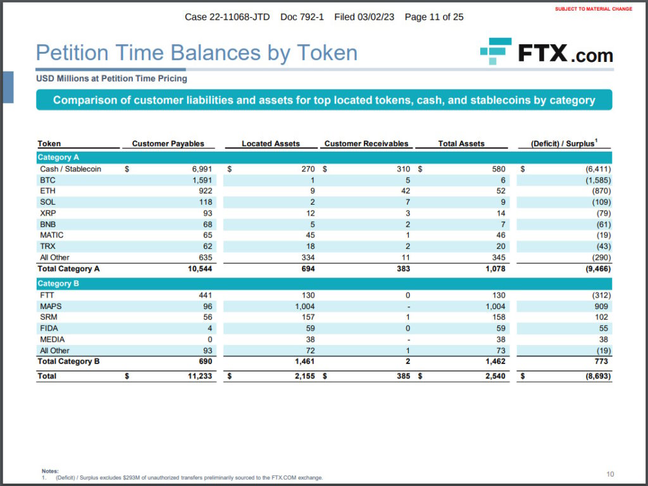Click the Customer Receivables column header
Screen dimensions: 648x486
click(x=366, y=143)
